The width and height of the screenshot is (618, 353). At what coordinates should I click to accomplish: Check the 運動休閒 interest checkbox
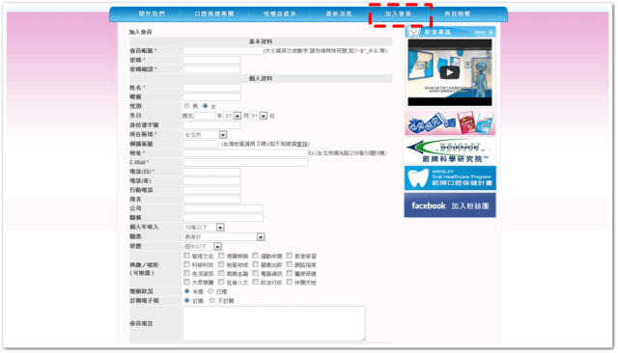[x=255, y=256]
